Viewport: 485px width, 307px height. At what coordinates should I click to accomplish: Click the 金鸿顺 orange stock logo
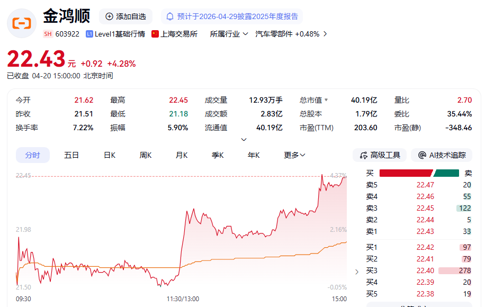(22, 23)
